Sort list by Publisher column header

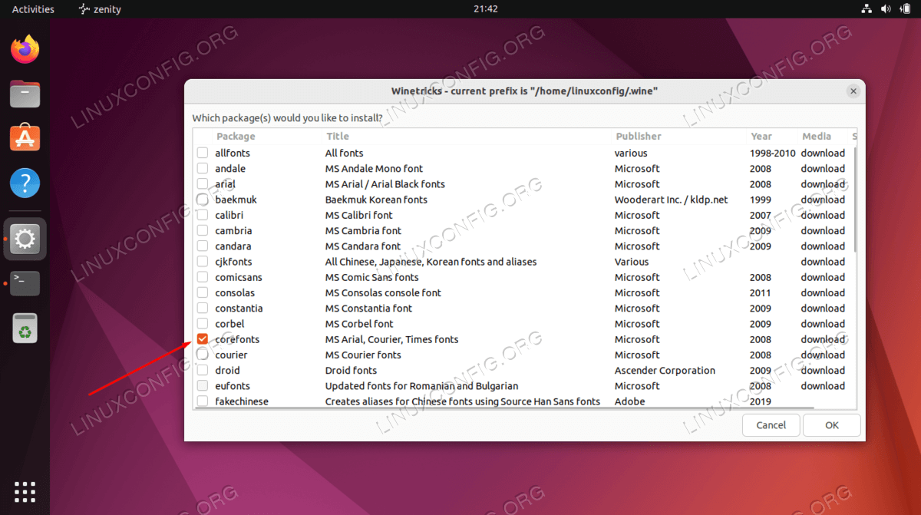click(x=638, y=137)
